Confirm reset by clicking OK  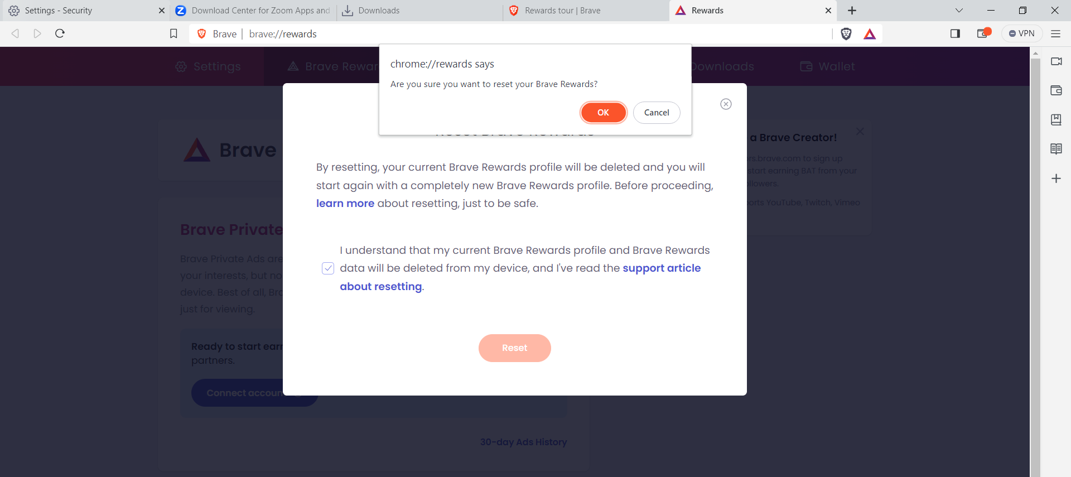click(x=604, y=112)
